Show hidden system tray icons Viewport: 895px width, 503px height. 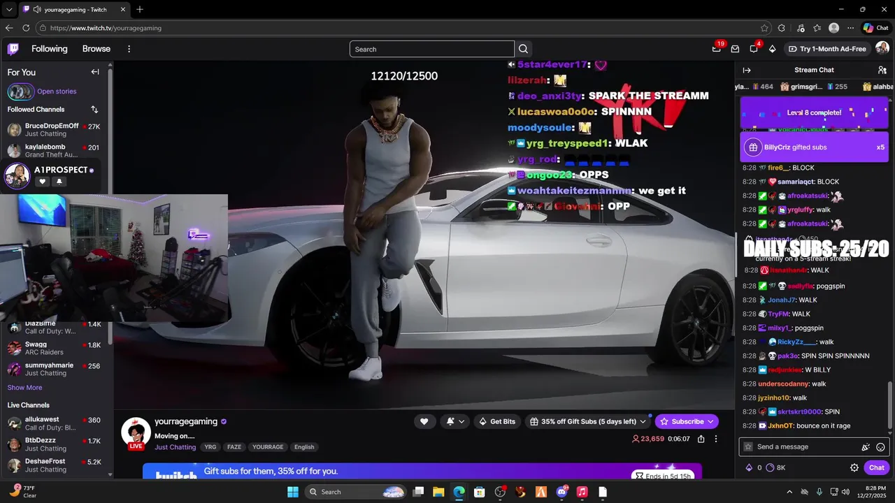point(789,492)
